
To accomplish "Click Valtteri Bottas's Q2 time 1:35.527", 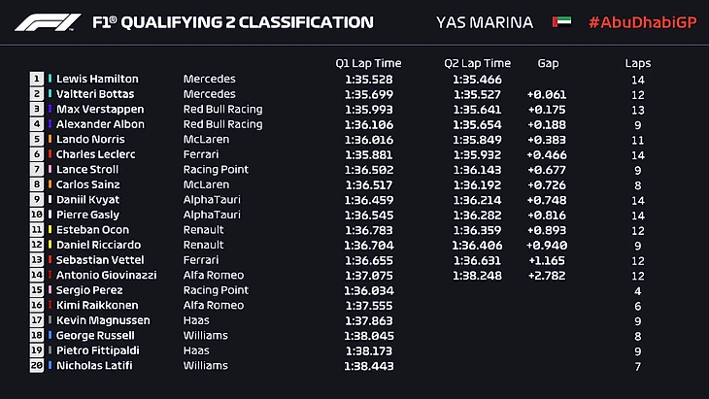I will [477, 94].
